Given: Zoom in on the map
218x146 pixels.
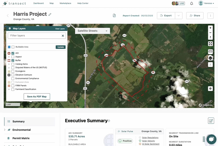Looking at the screenshot, I should (210, 28).
